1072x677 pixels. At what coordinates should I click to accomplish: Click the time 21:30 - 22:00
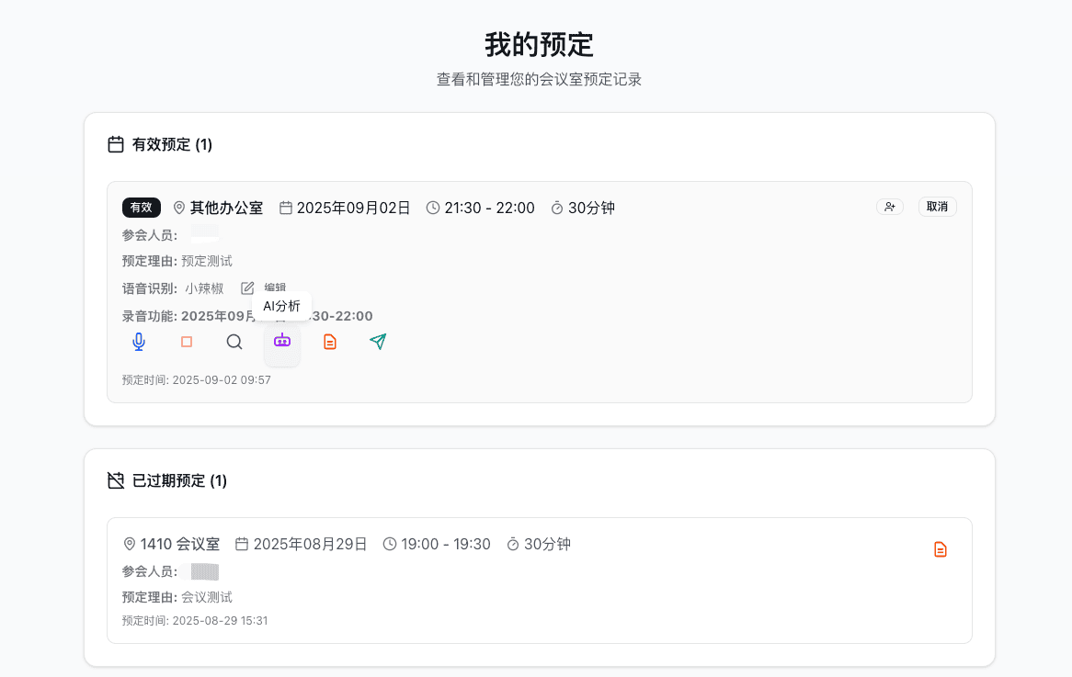[489, 208]
